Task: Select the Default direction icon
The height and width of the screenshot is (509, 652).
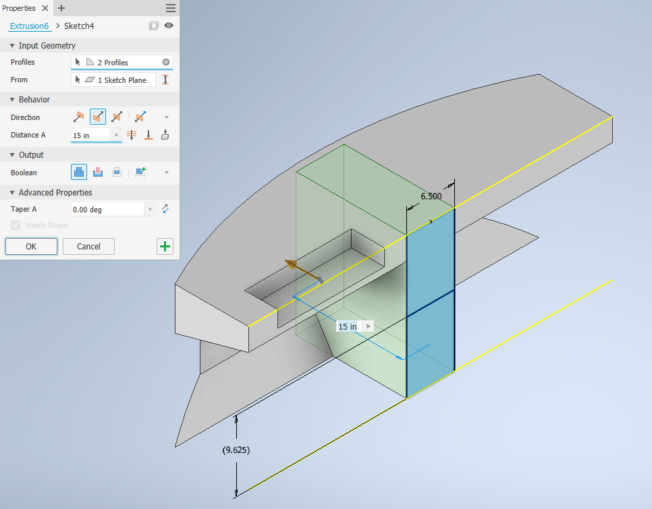Action: (78, 117)
